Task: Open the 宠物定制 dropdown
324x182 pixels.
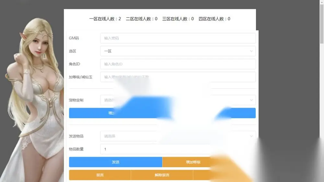Action: point(178,100)
